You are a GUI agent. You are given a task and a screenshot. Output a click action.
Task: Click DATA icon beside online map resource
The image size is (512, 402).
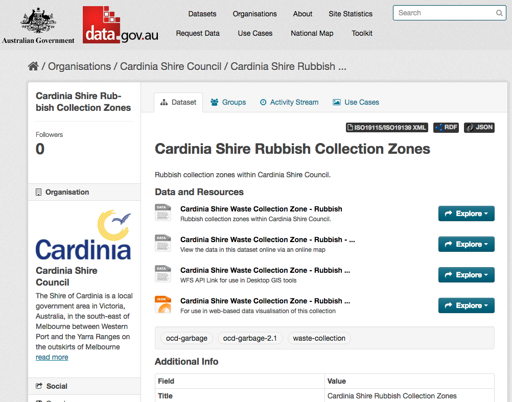tap(163, 243)
